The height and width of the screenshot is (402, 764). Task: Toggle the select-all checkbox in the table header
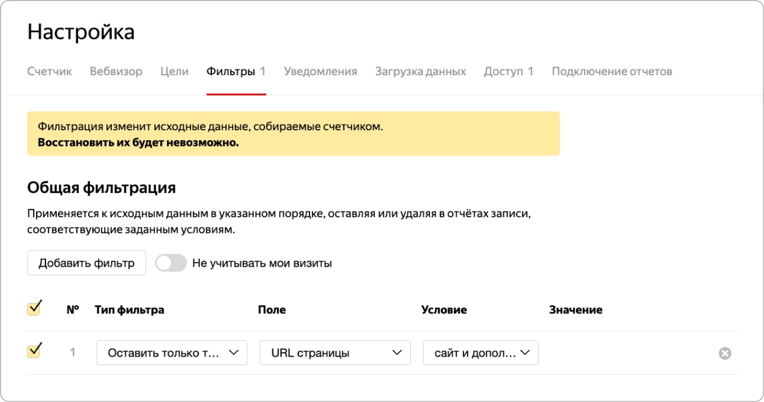coord(34,308)
